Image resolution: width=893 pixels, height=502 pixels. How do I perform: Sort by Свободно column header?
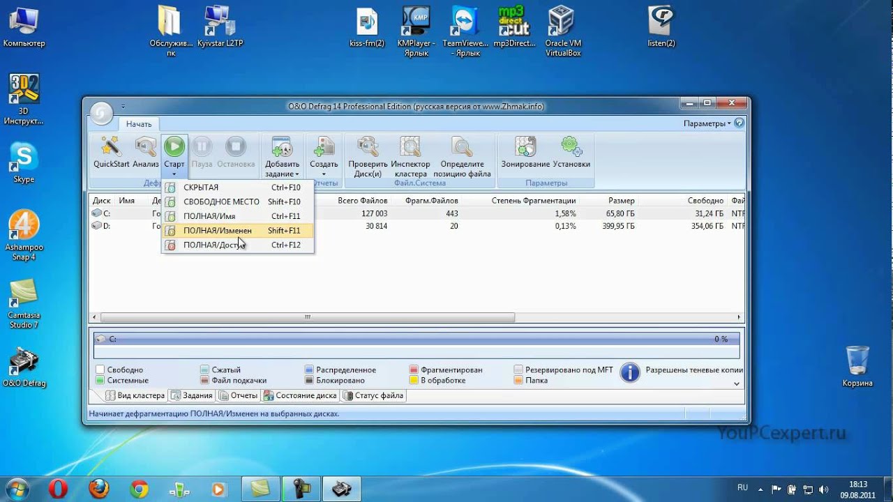705,201
